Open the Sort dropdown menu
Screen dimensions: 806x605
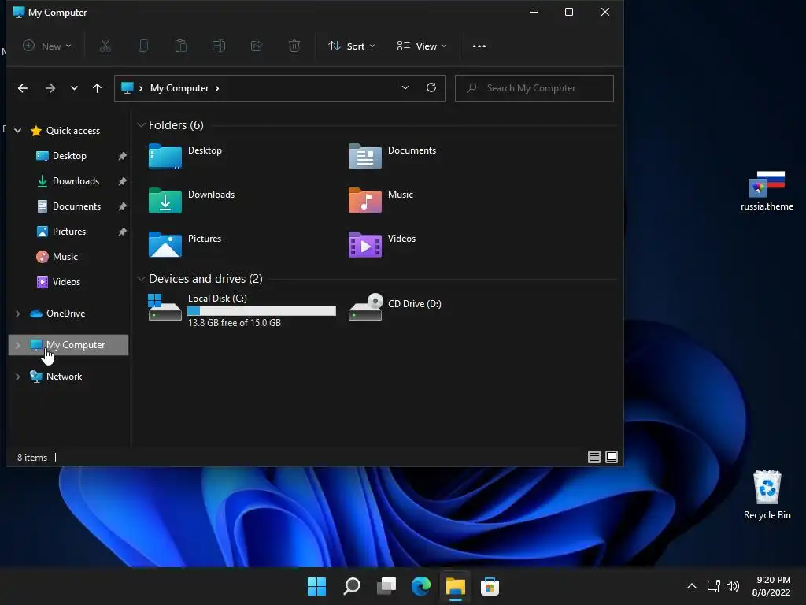point(352,46)
